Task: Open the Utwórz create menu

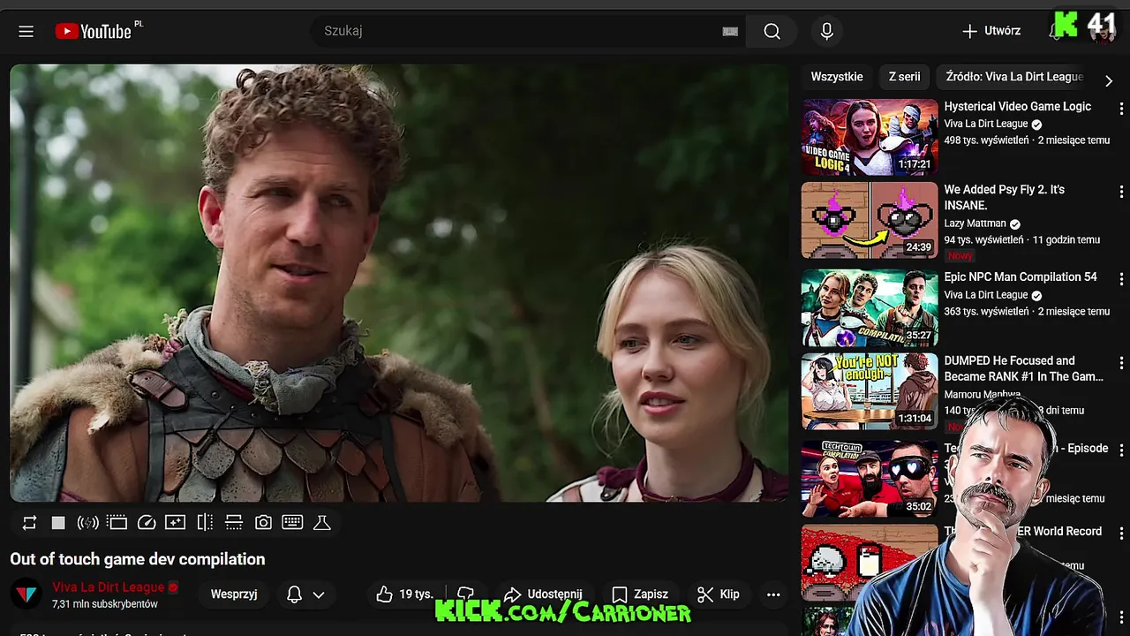Action: pyautogui.click(x=991, y=31)
